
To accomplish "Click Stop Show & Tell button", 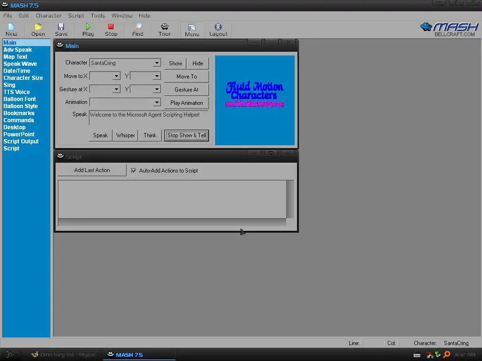I will 186,135.
